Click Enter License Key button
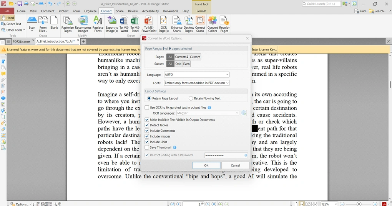Image resolution: width=392 pixels, height=206 pixels. pyautogui.click(x=264, y=49)
